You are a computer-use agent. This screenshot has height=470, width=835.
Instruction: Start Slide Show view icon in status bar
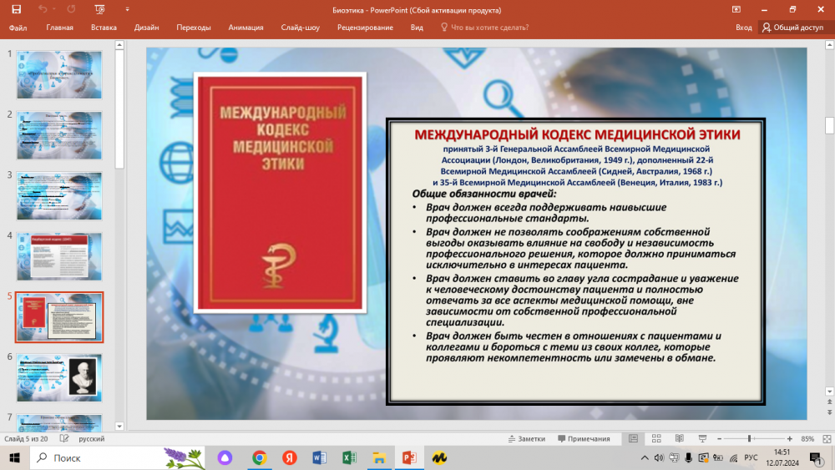tap(702, 438)
